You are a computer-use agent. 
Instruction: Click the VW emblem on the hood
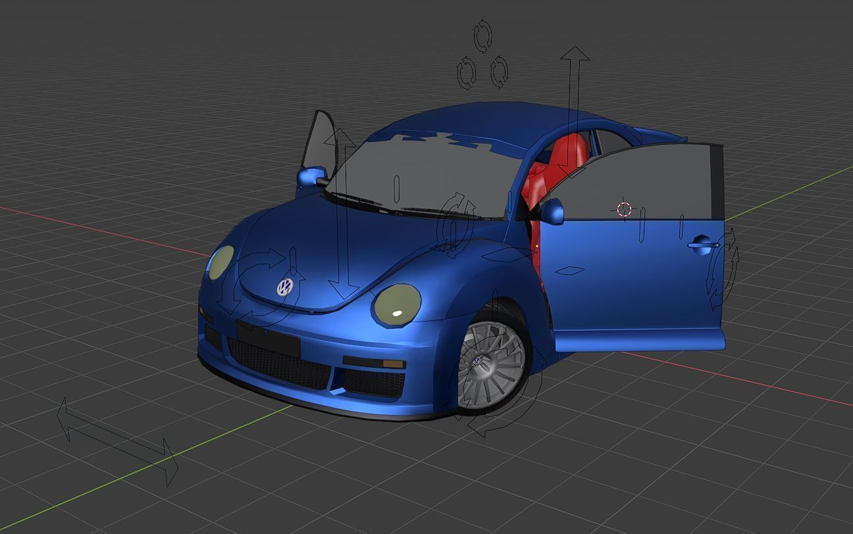(284, 287)
